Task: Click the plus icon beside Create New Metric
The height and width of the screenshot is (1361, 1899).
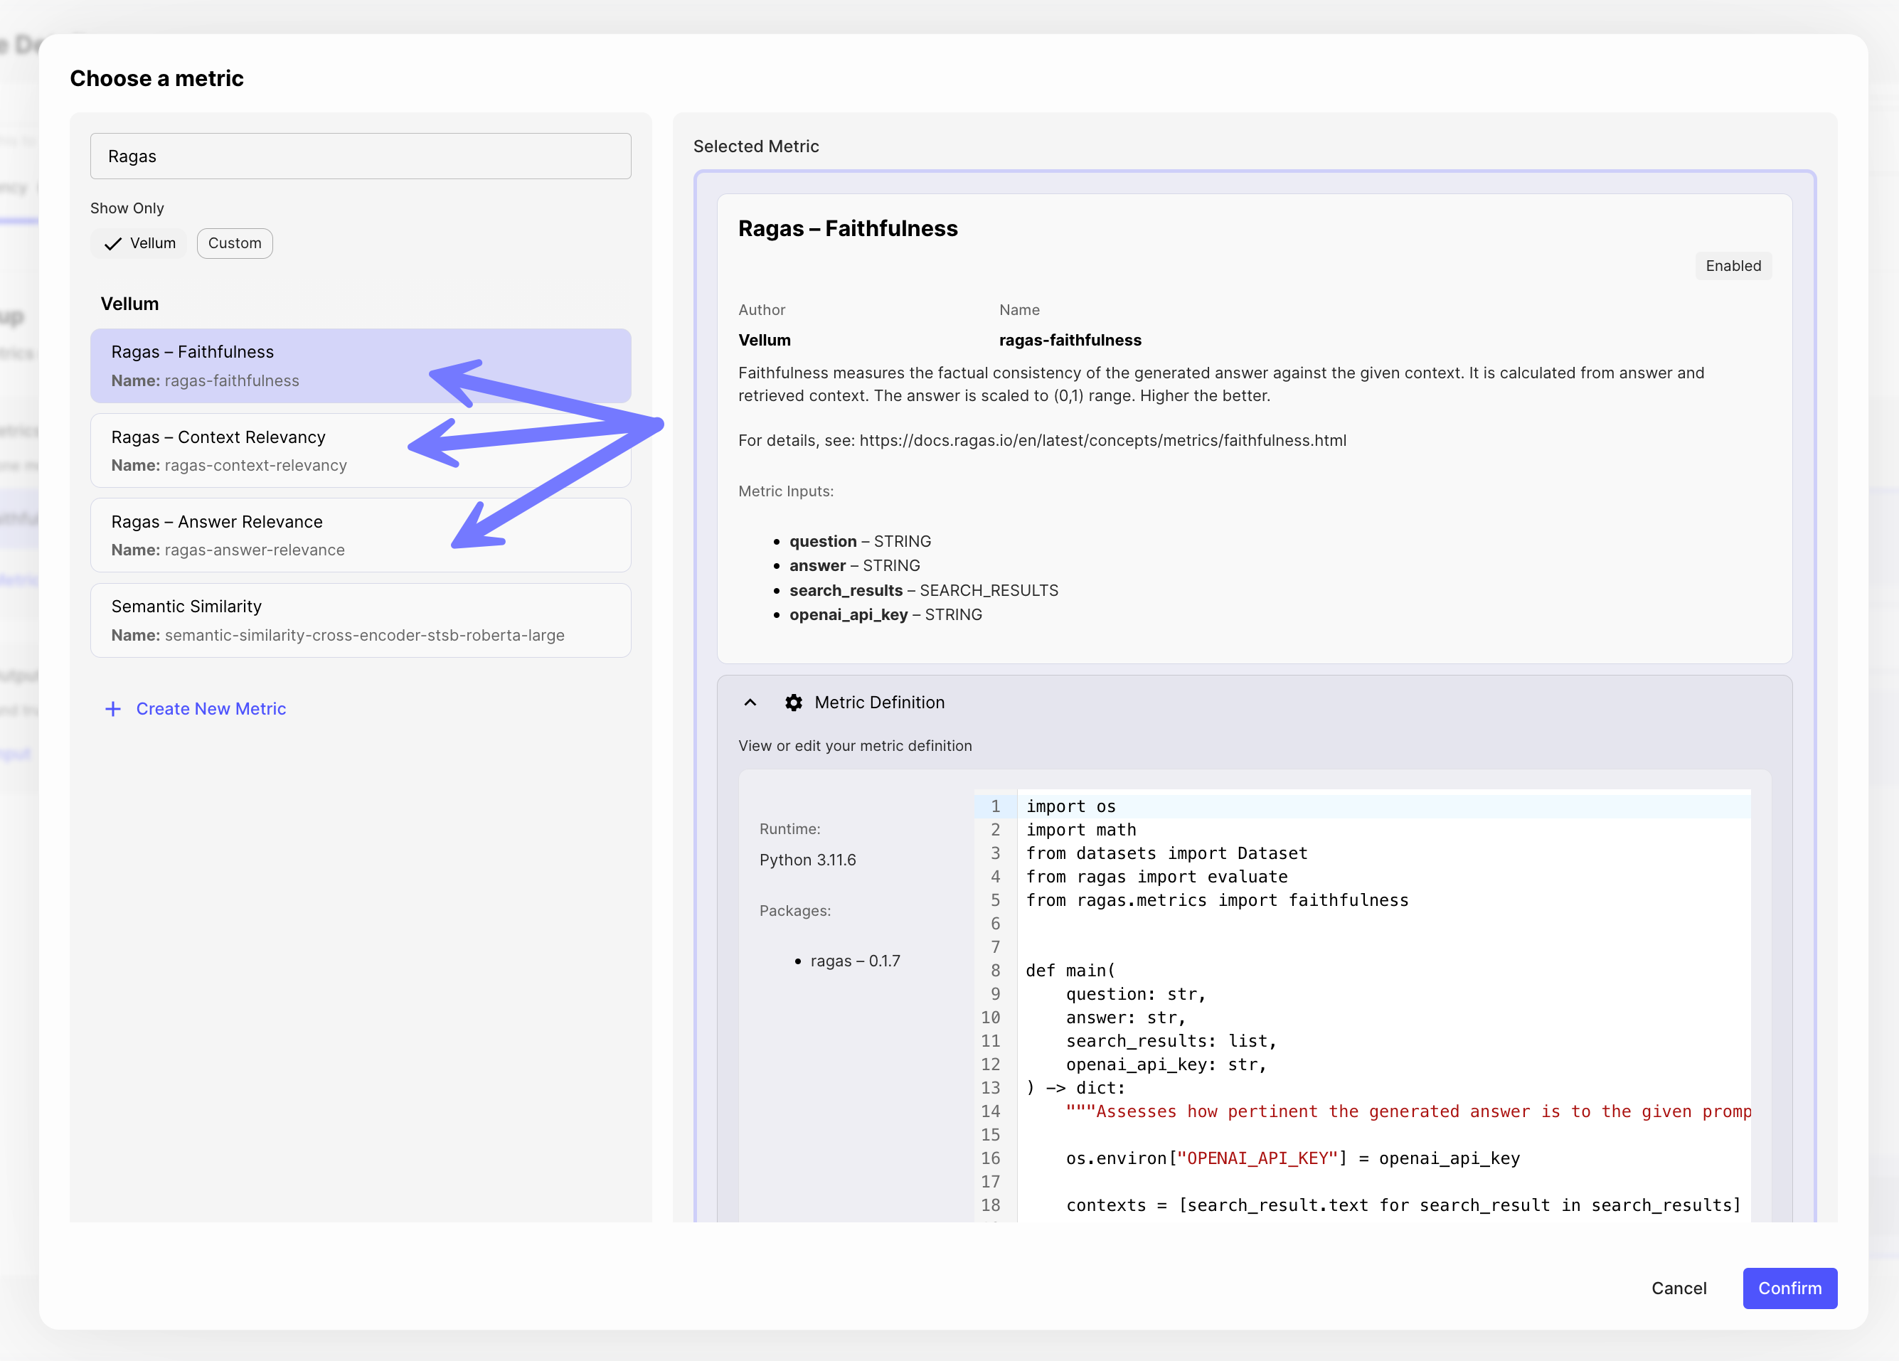Action: coord(113,709)
